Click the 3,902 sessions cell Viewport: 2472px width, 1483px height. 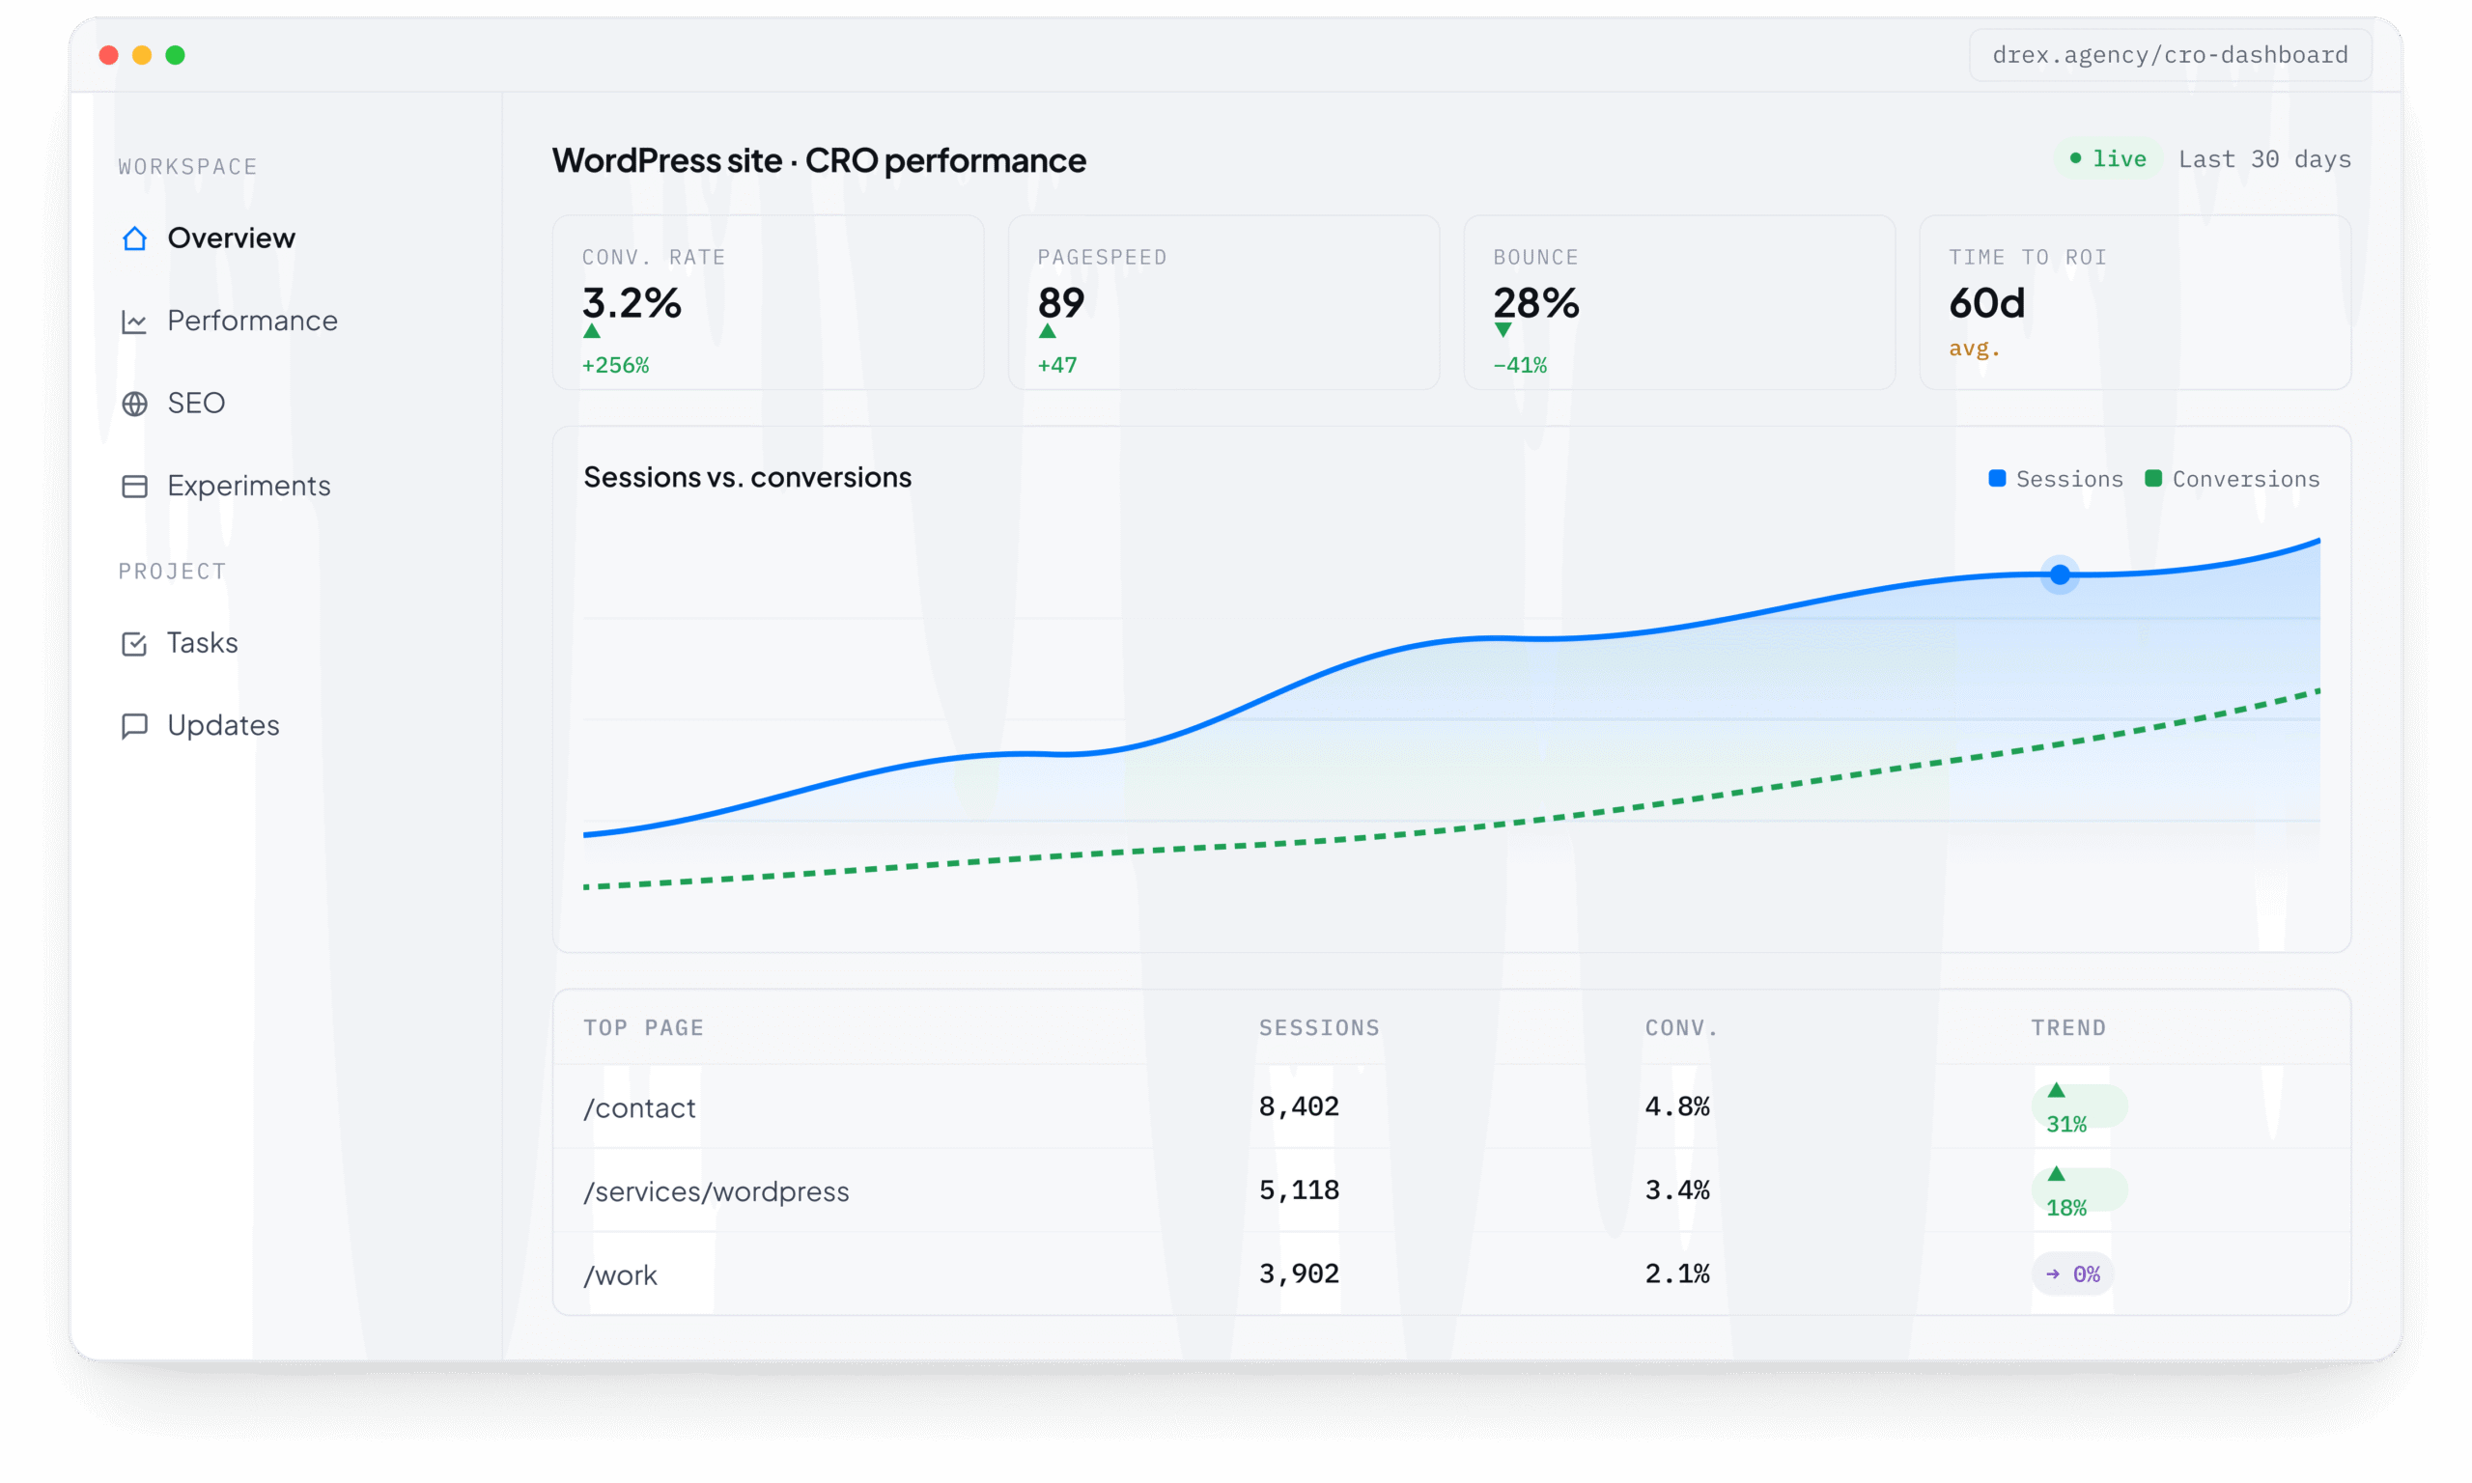click(x=1299, y=1274)
